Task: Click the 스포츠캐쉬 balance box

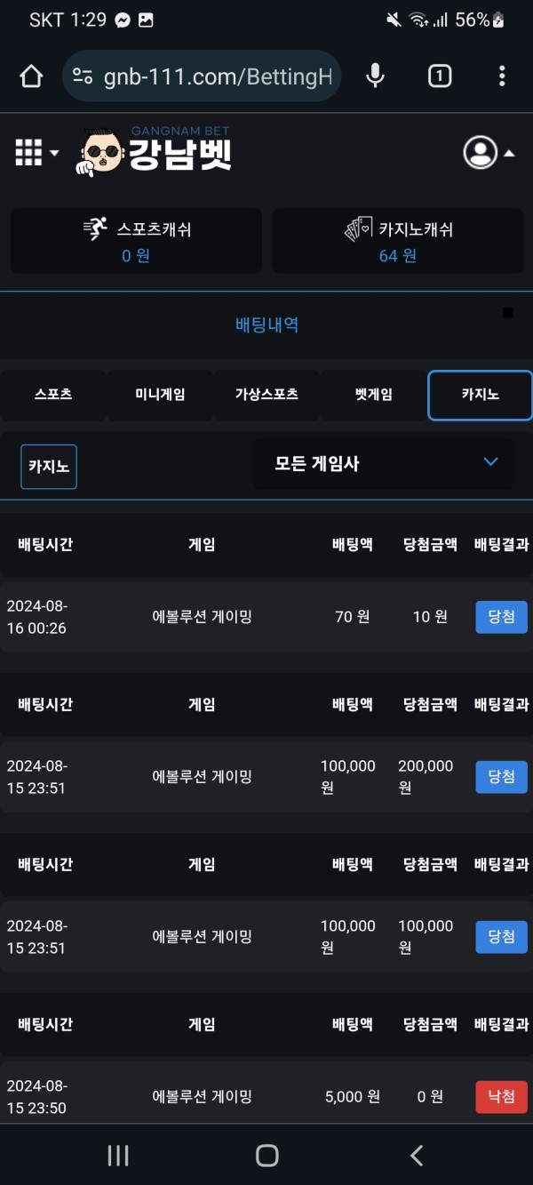Action: click(x=136, y=241)
